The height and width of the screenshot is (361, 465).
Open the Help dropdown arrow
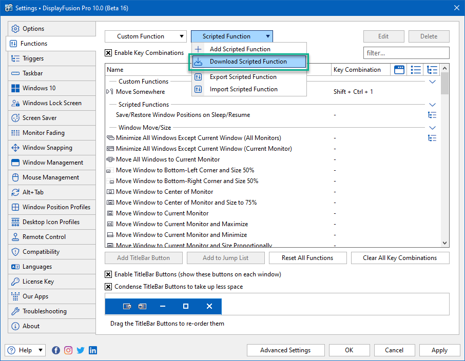[41, 350]
